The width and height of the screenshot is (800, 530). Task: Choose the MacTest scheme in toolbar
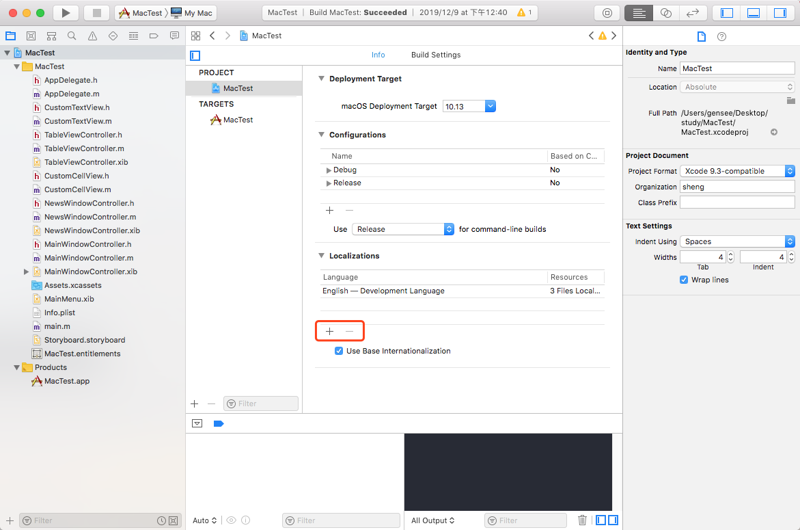pos(140,13)
